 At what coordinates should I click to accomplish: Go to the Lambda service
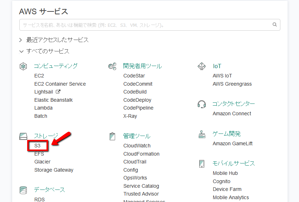(x=43, y=108)
